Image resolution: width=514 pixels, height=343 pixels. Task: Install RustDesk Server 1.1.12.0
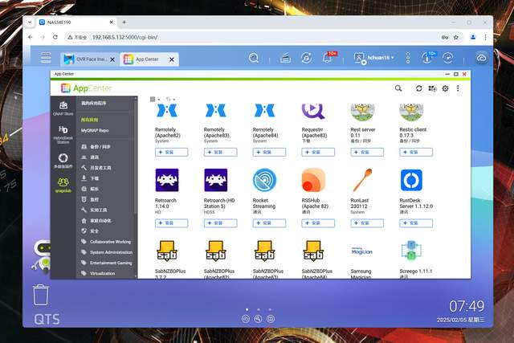click(x=416, y=223)
